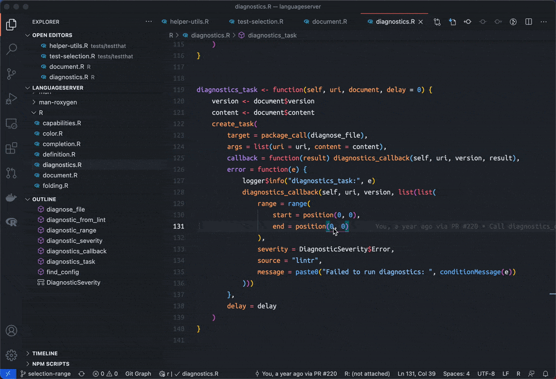Click the synchronize changes icon
Viewport: 556px width, 379px height.
[x=82, y=373]
